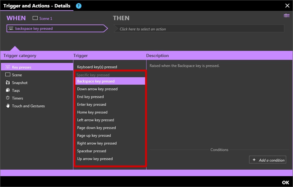Close the Trigger and Actions dialog

point(287,6)
